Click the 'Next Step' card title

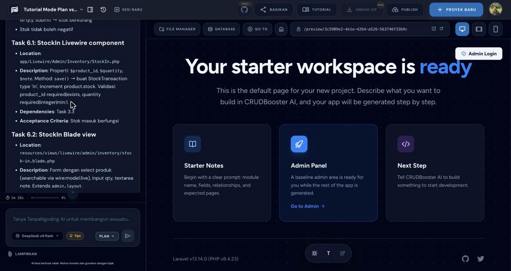coord(412,165)
